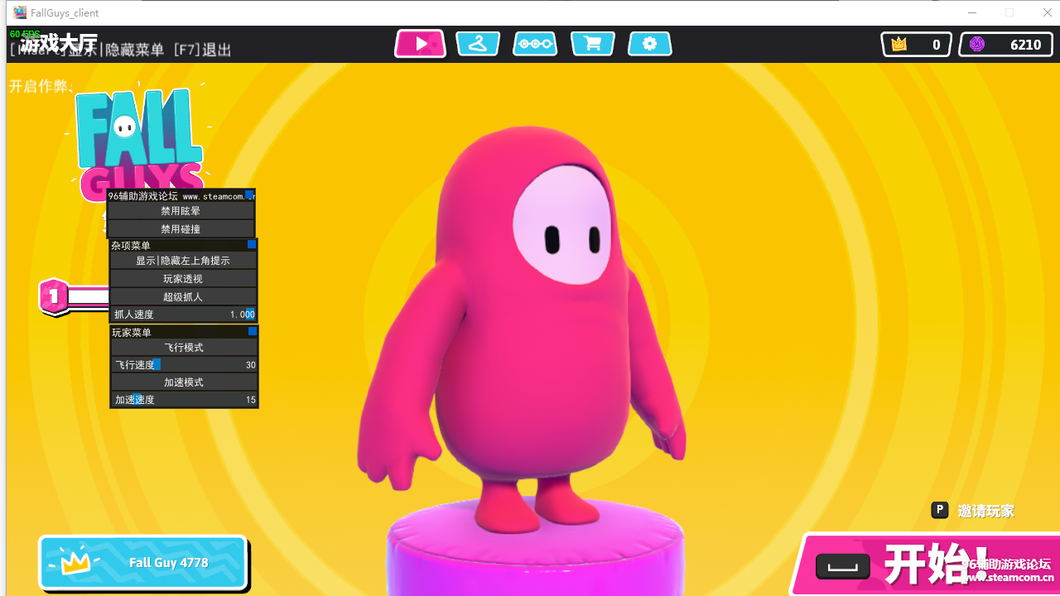1060x596 pixels.
Task: Collapse the 杂项菜单 panel via blue square
Action: pyautogui.click(x=252, y=244)
